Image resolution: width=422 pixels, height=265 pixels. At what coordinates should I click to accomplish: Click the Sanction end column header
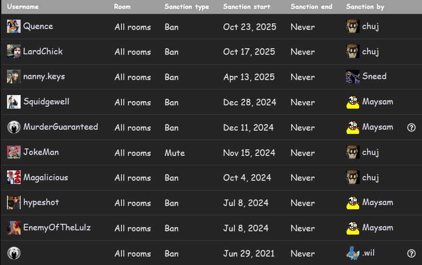tap(311, 7)
